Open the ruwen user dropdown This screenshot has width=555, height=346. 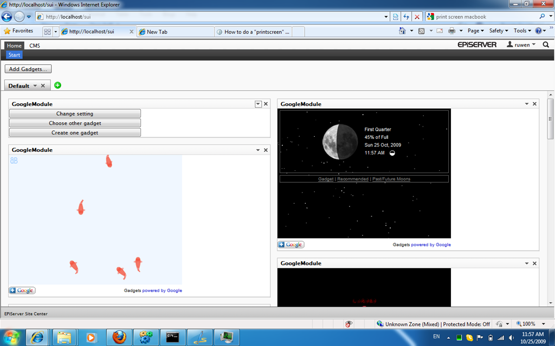click(x=521, y=45)
